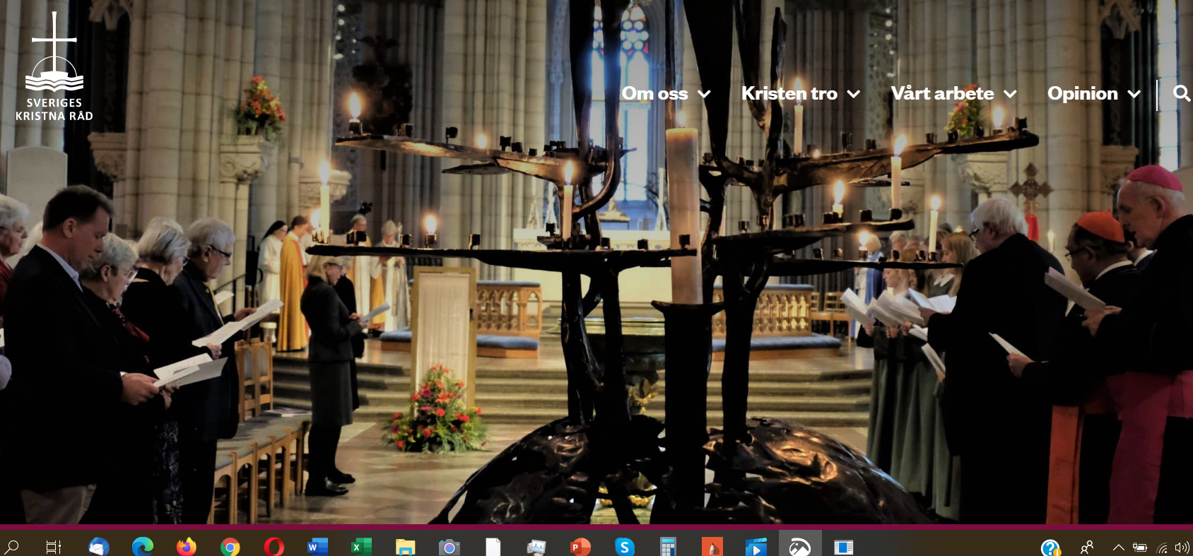Screen dimensions: 1193x556
Task: Open Excel from the taskbar
Action: pos(361,547)
